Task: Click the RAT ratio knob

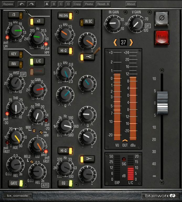Action: [38, 145]
